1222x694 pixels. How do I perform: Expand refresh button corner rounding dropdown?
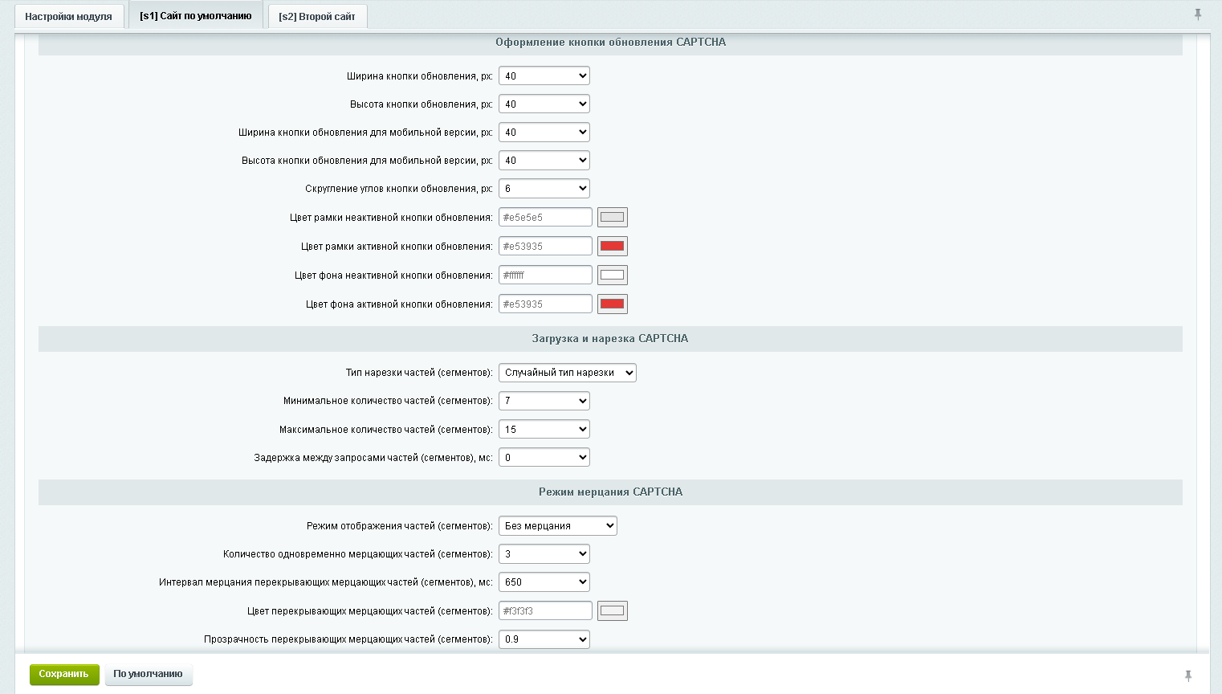544,188
